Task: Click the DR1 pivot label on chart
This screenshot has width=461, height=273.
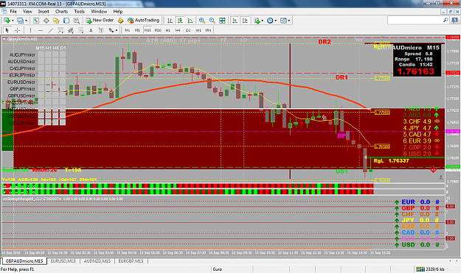Action: [342, 77]
